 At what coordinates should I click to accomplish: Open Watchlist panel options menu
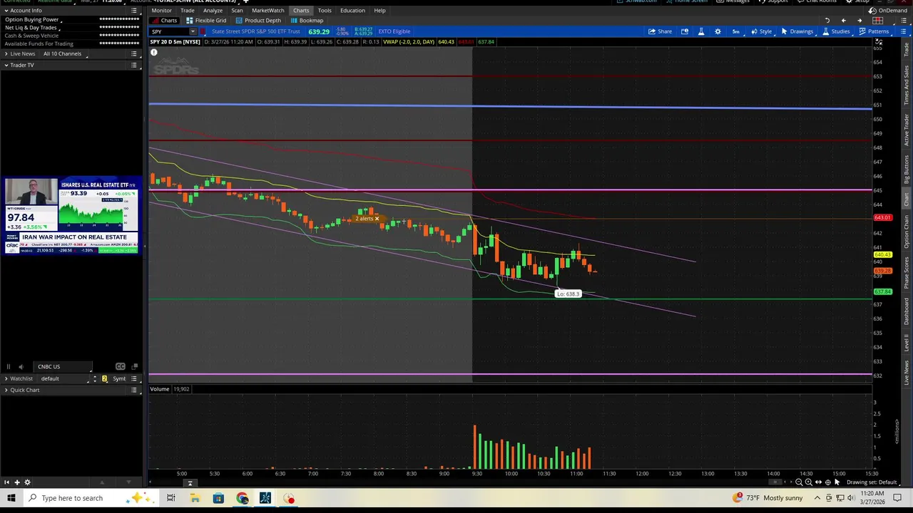tap(134, 379)
